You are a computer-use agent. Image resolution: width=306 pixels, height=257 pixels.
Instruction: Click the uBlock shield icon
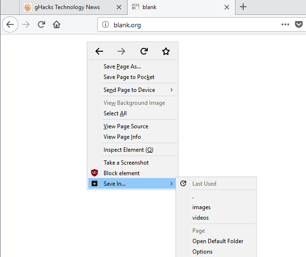click(94, 173)
